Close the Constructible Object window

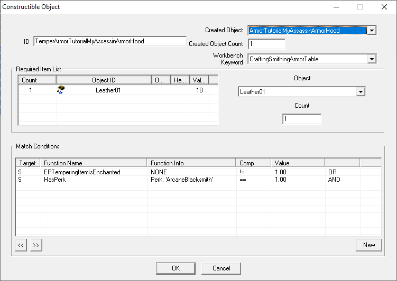click(x=384, y=7)
